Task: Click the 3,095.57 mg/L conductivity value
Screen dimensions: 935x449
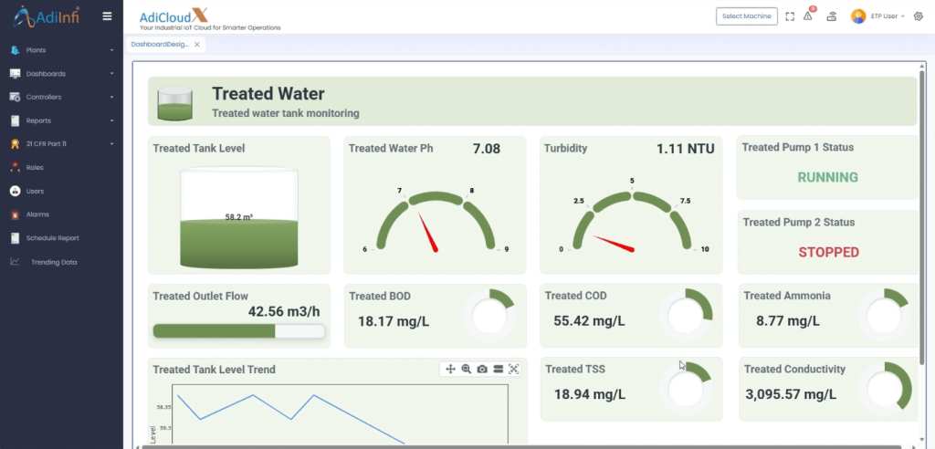Action: [x=791, y=394]
